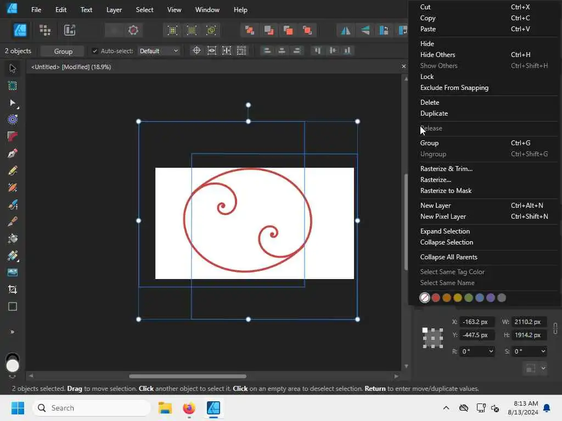Switch to the Designer persona
Image resolution: width=562 pixels, height=421 pixels.
[x=20, y=30]
